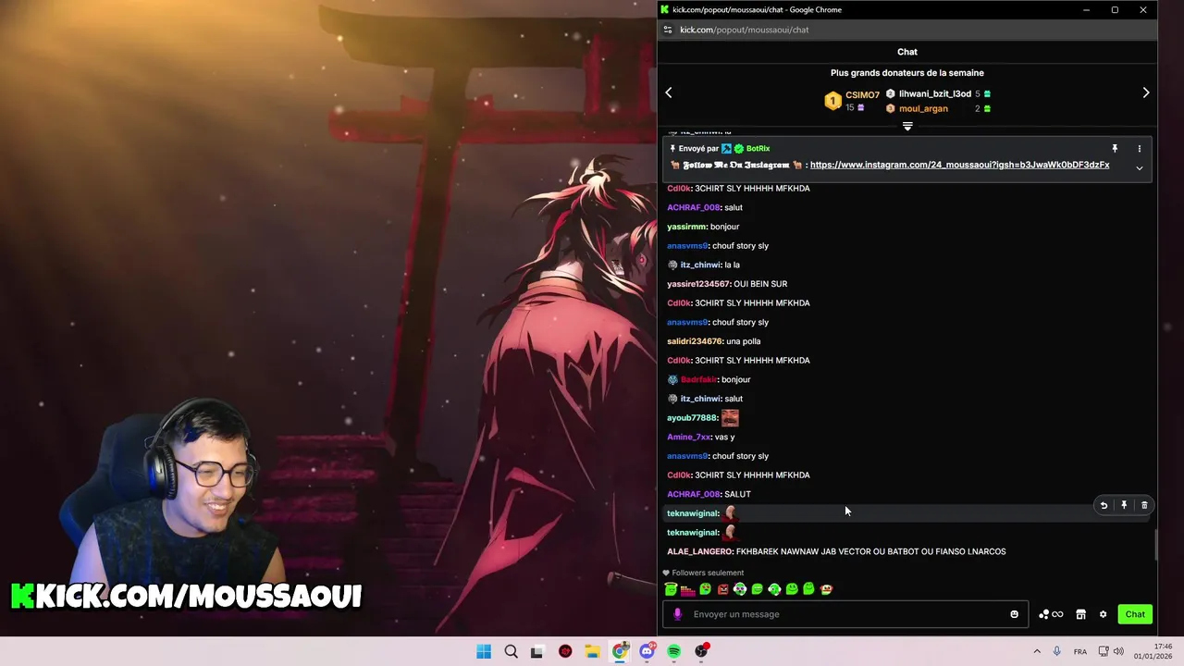
Task: Delete the hovered teknawiginal message
Action: [x=1144, y=505]
